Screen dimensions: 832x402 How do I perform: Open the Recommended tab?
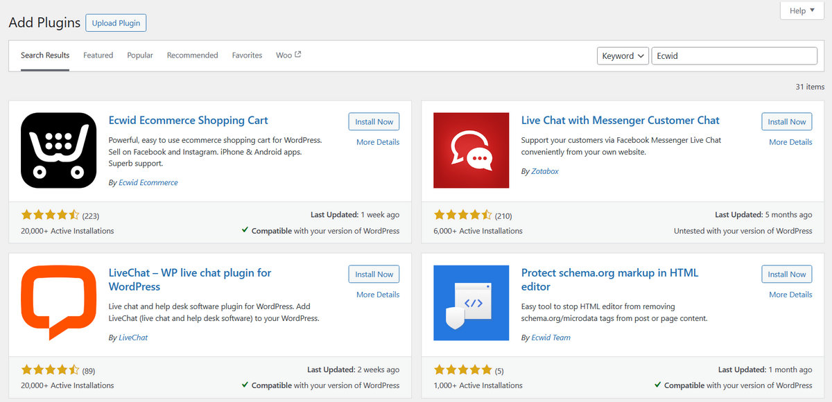tap(192, 55)
